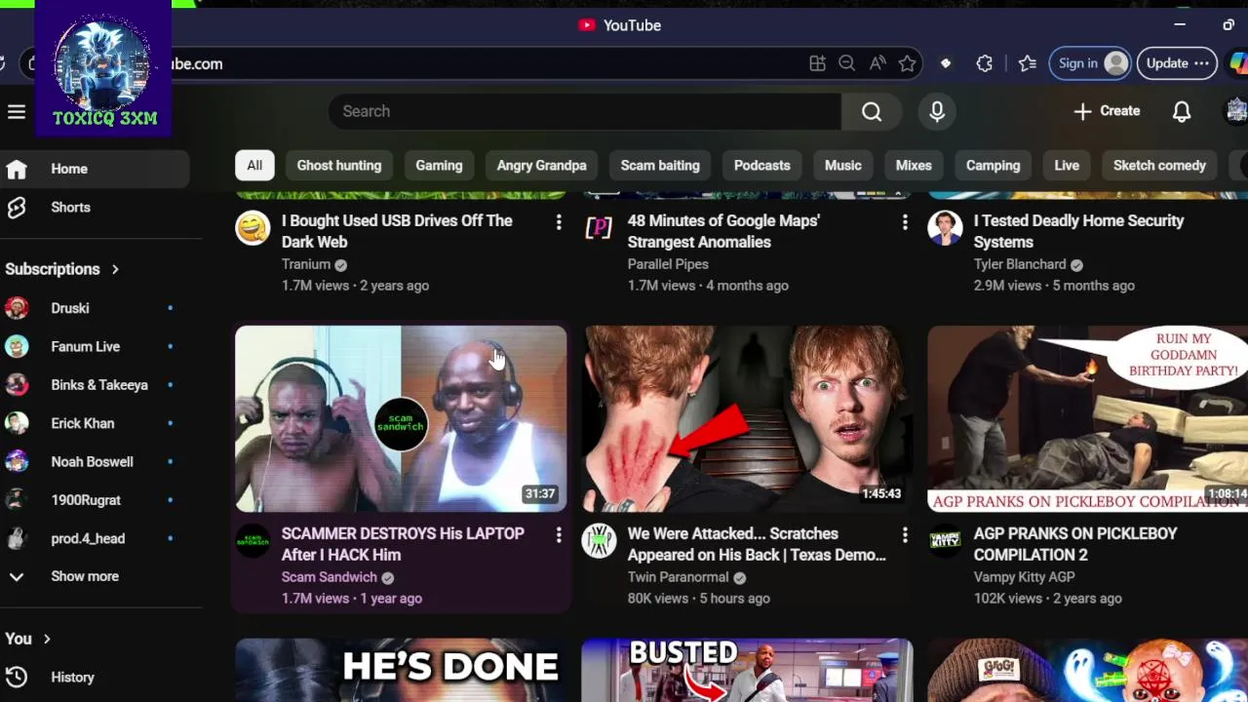This screenshot has width=1248, height=702.
Task: Select the Camping filter chip
Action: pyautogui.click(x=993, y=165)
